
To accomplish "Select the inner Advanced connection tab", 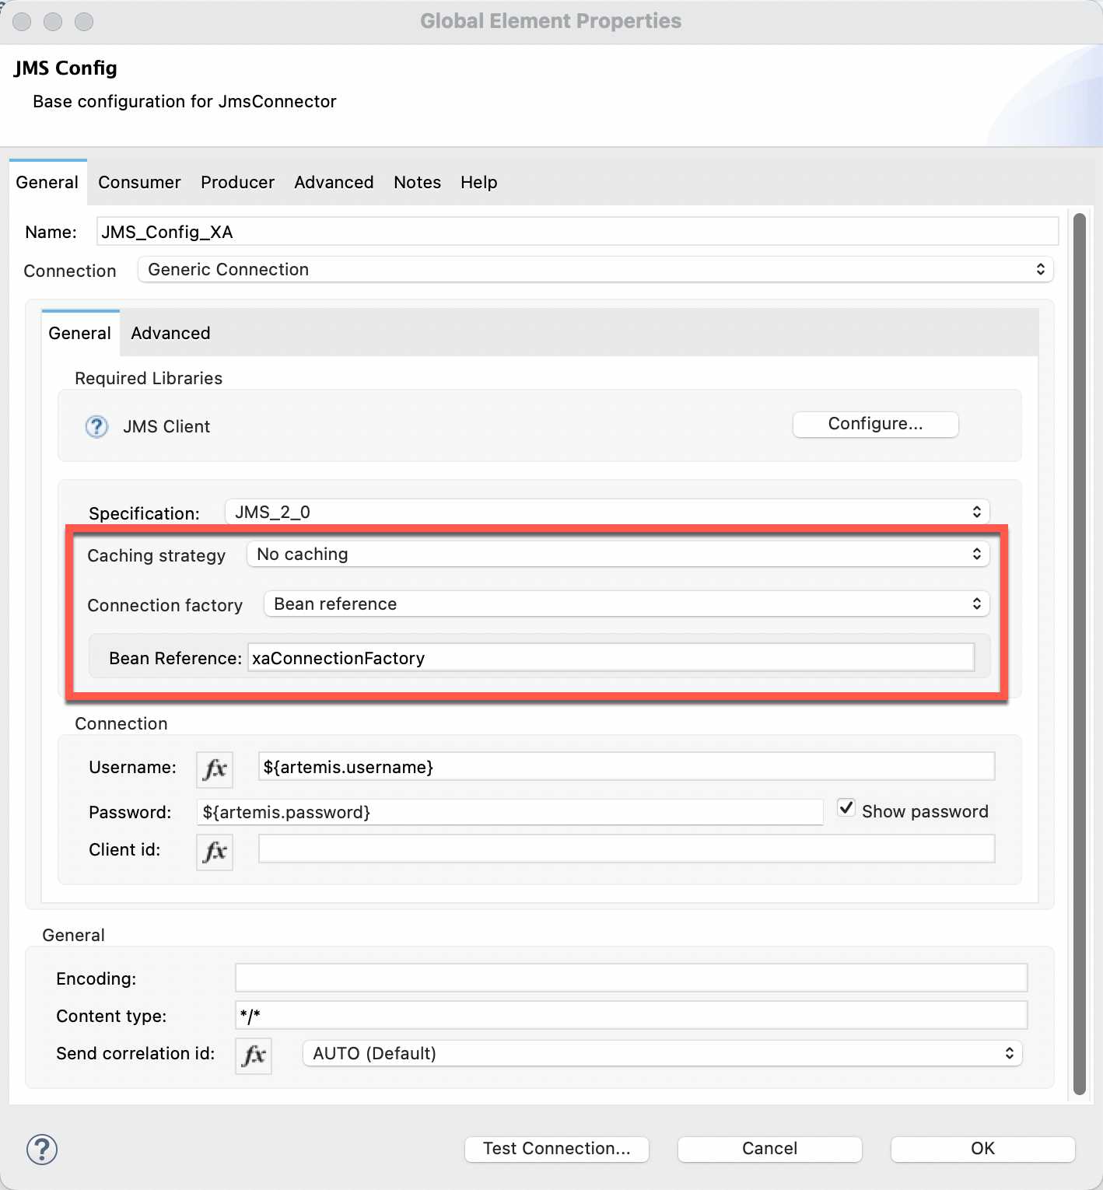I will coord(170,334).
